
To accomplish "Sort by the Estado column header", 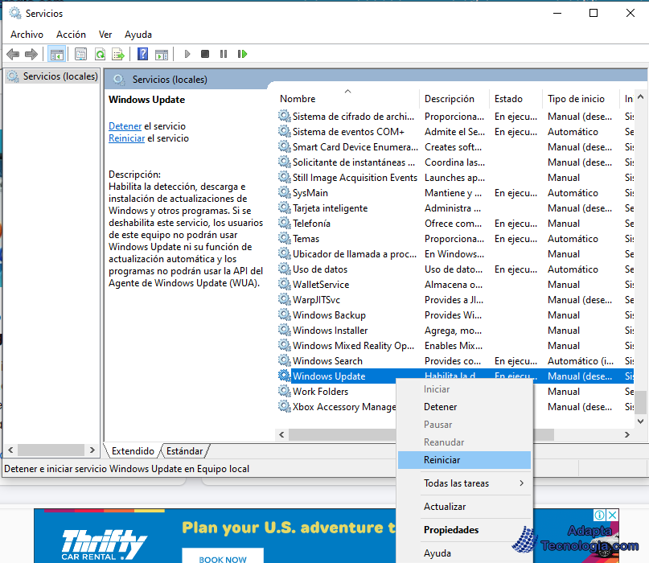I will tap(516, 99).
